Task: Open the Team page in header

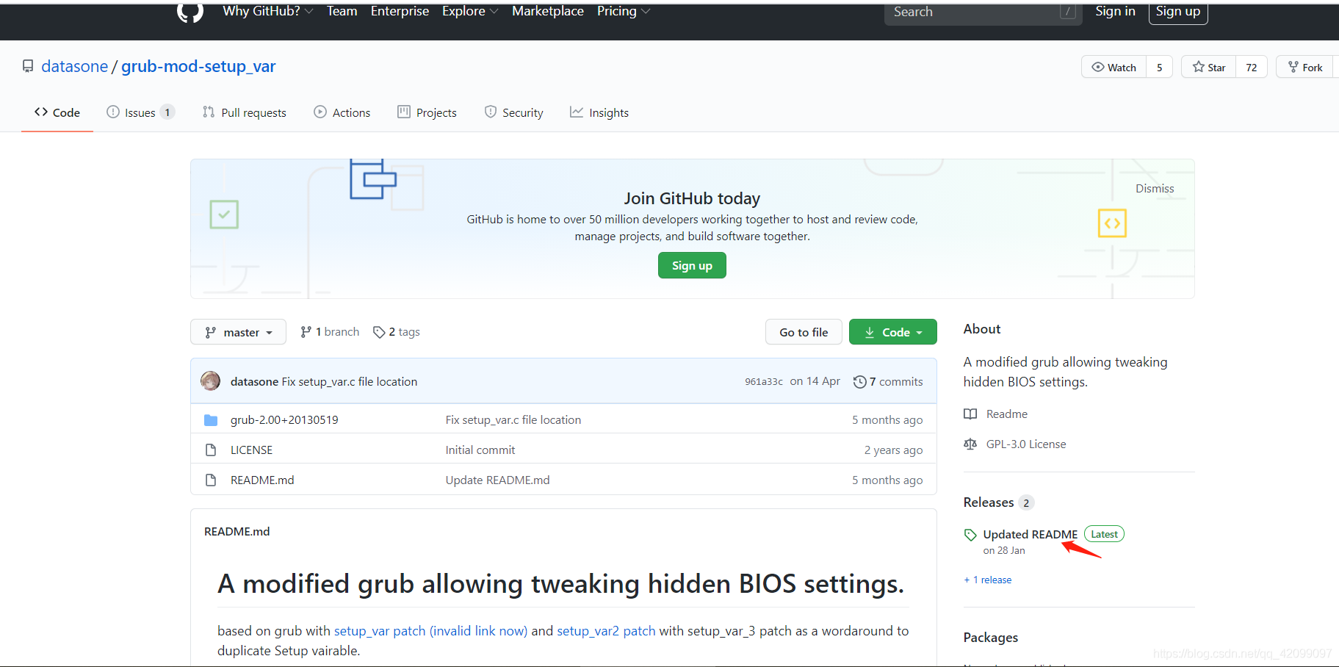Action: tap(342, 11)
